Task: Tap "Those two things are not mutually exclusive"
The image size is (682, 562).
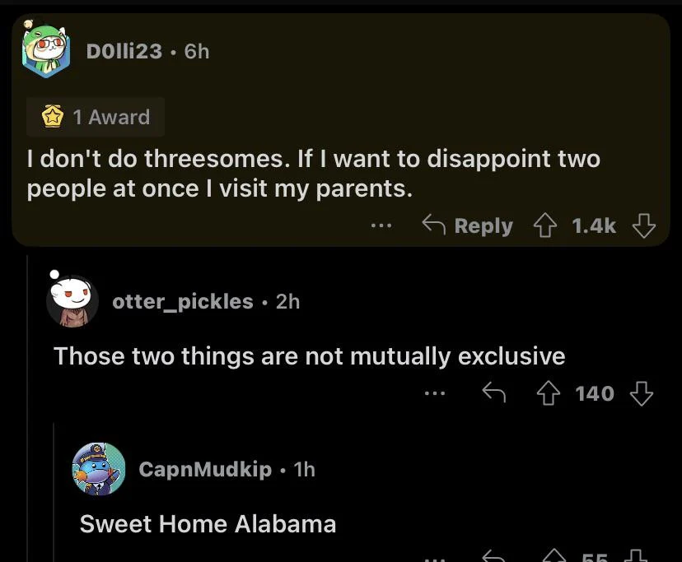Action: 309,356
